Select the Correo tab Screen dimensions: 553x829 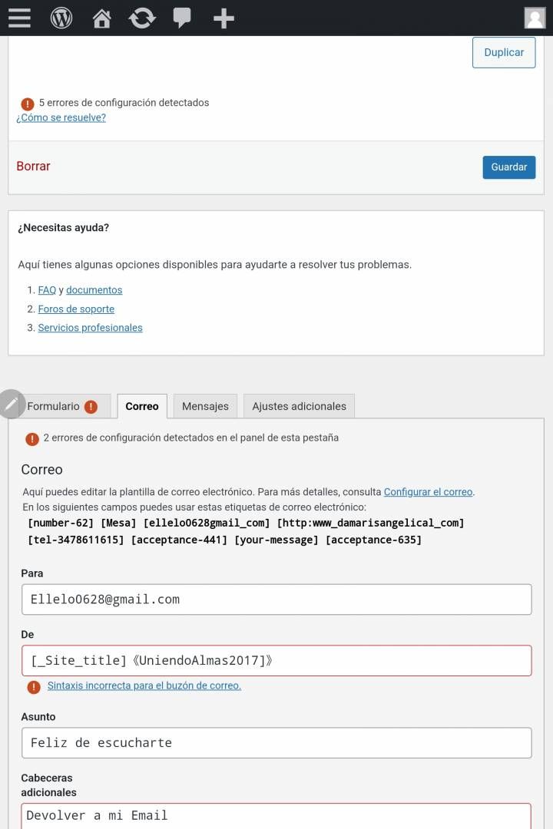tap(142, 406)
